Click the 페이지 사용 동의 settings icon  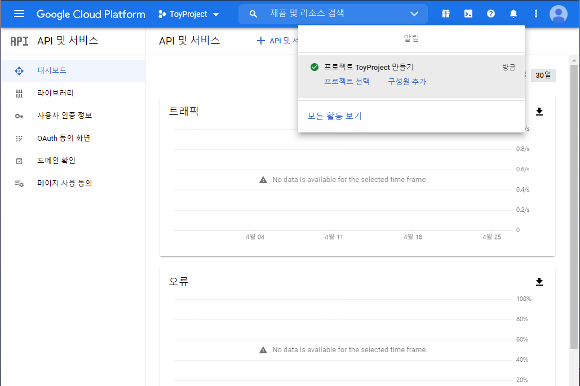(19, 183)
